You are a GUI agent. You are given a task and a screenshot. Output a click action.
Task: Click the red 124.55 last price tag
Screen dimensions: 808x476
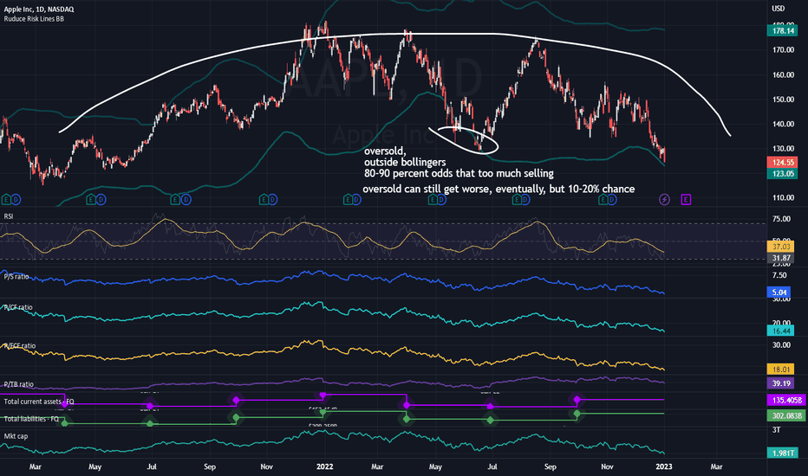pos(783,163)
